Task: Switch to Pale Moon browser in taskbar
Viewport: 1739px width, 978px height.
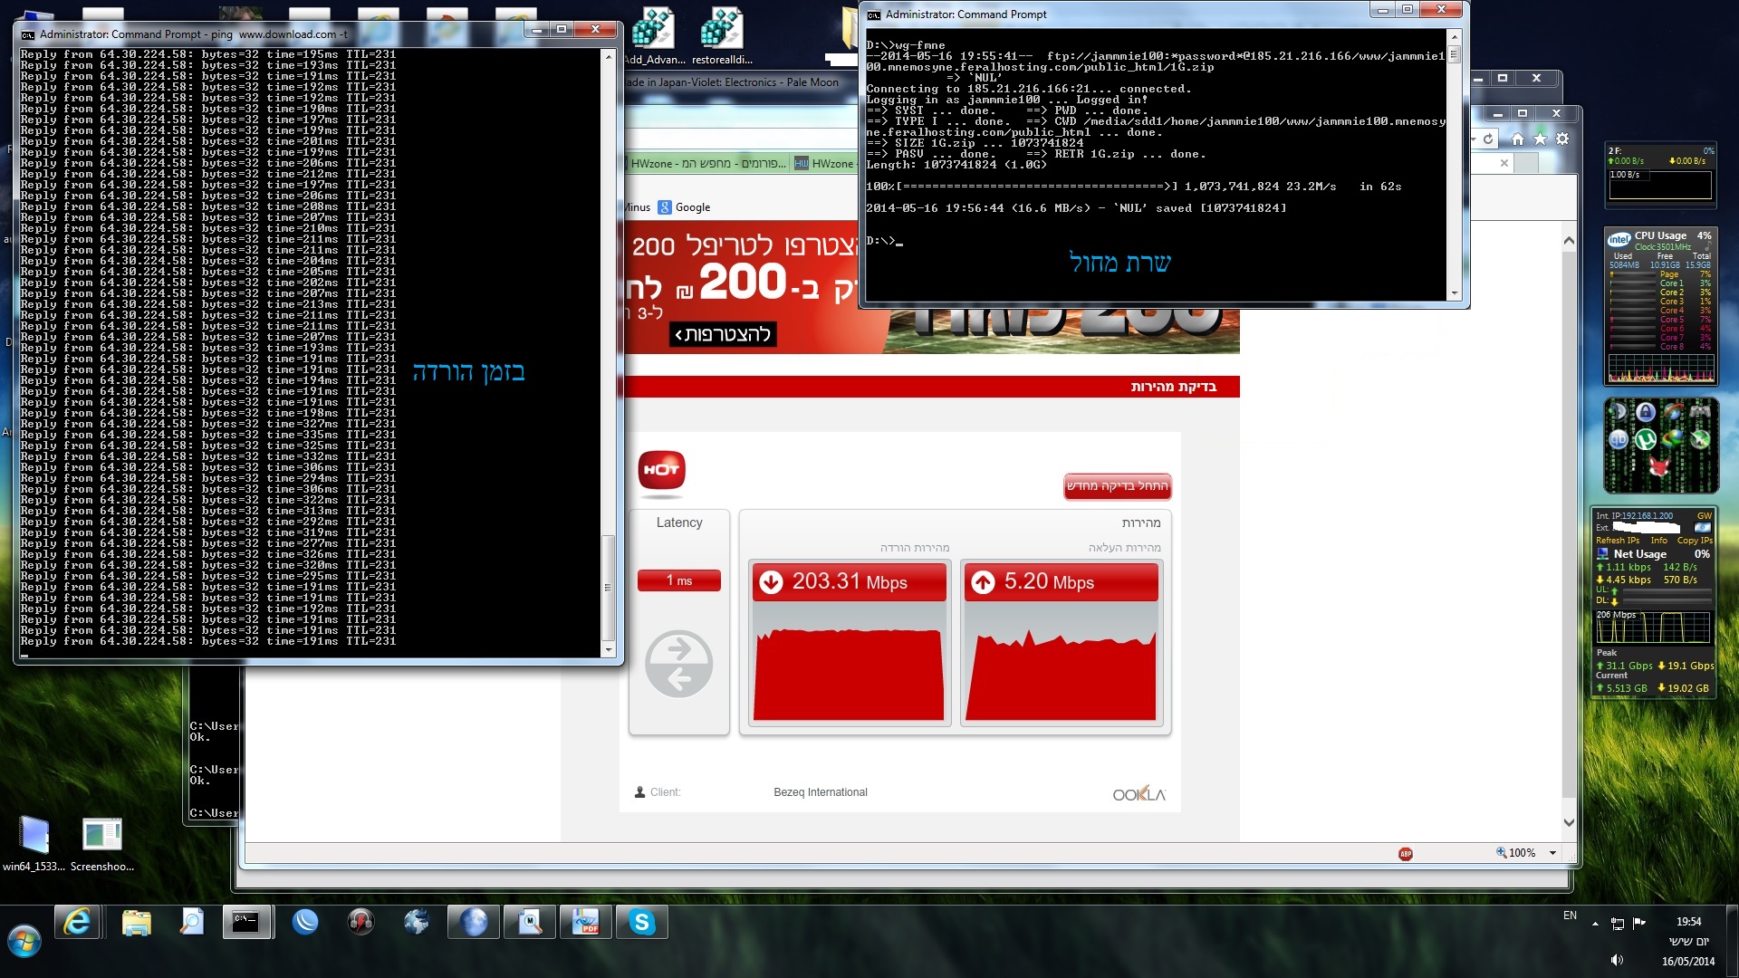Action: (474, 923)
